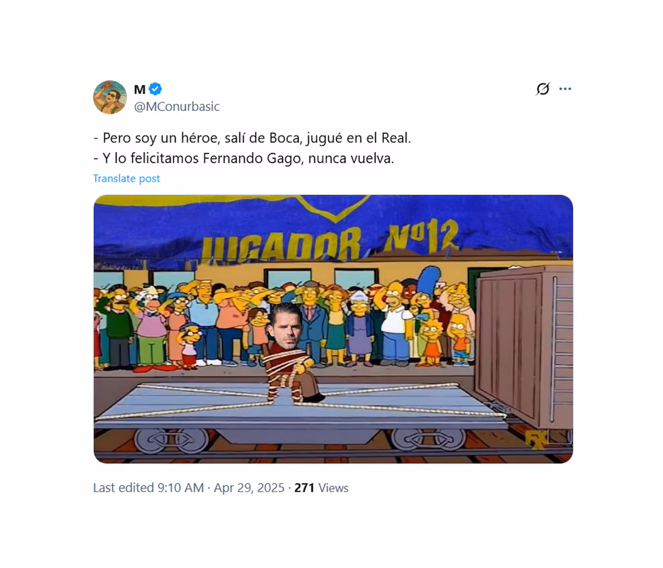
Task: Open the three-dot more options menu
Action: click(x=565, y=89)
